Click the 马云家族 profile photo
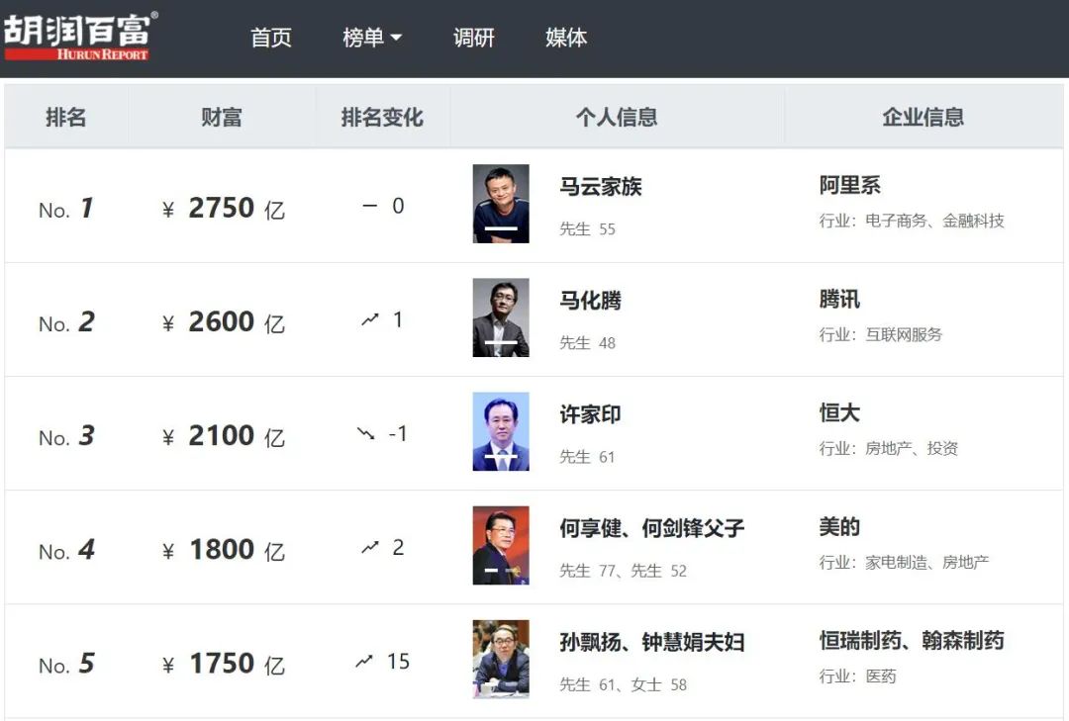 [x=501, y=204]
